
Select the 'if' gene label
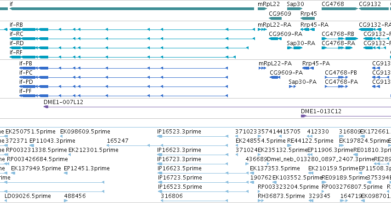[11, 4]
